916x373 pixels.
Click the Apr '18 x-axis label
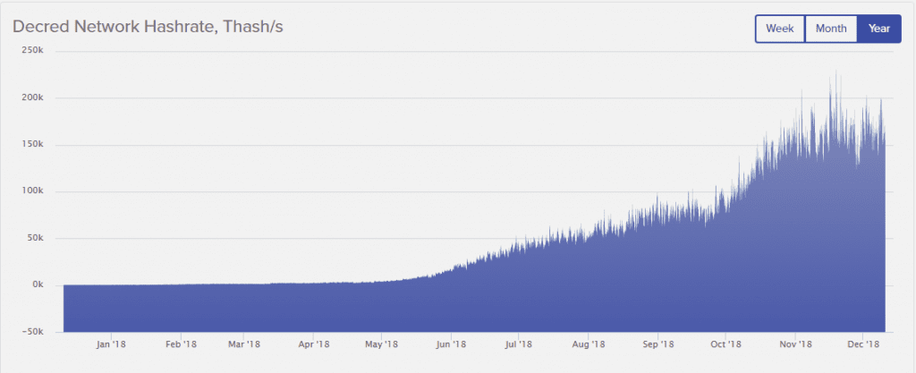pyautogui.click(x=314, y=344)
